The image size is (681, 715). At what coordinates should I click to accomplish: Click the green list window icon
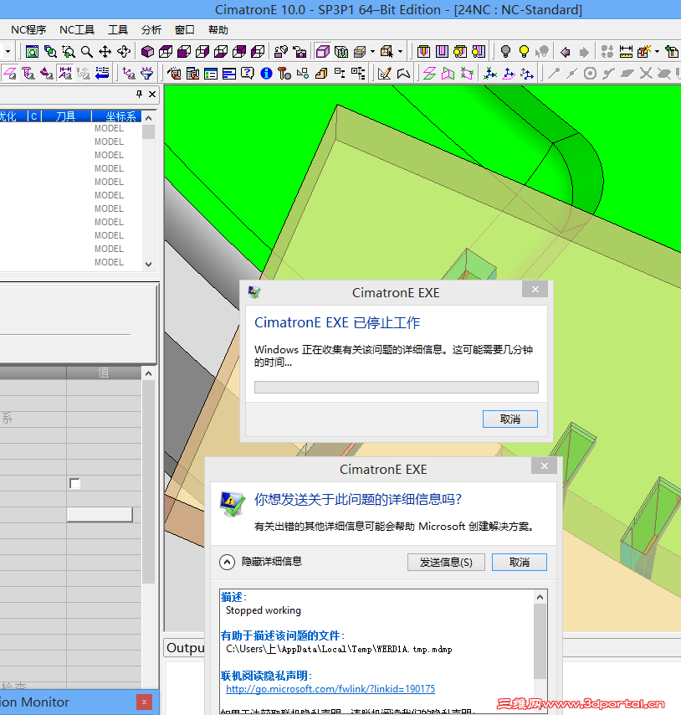point(211,74)
